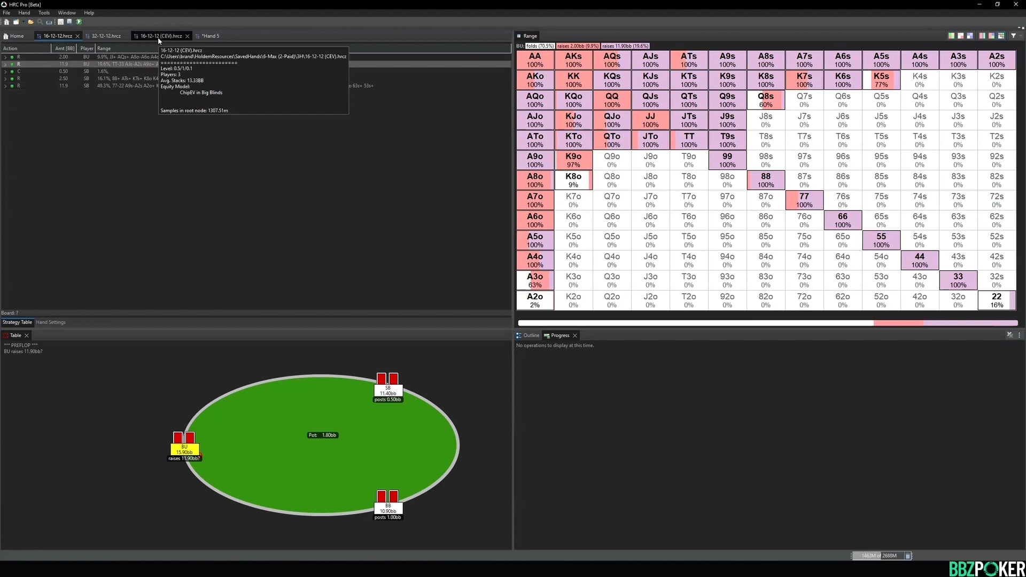1026x577 pixels.
Task: Open the Tools menu
Action: (44, 12)
